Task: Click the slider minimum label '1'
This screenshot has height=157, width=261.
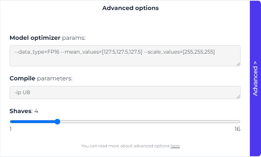Action: [11, 129]
